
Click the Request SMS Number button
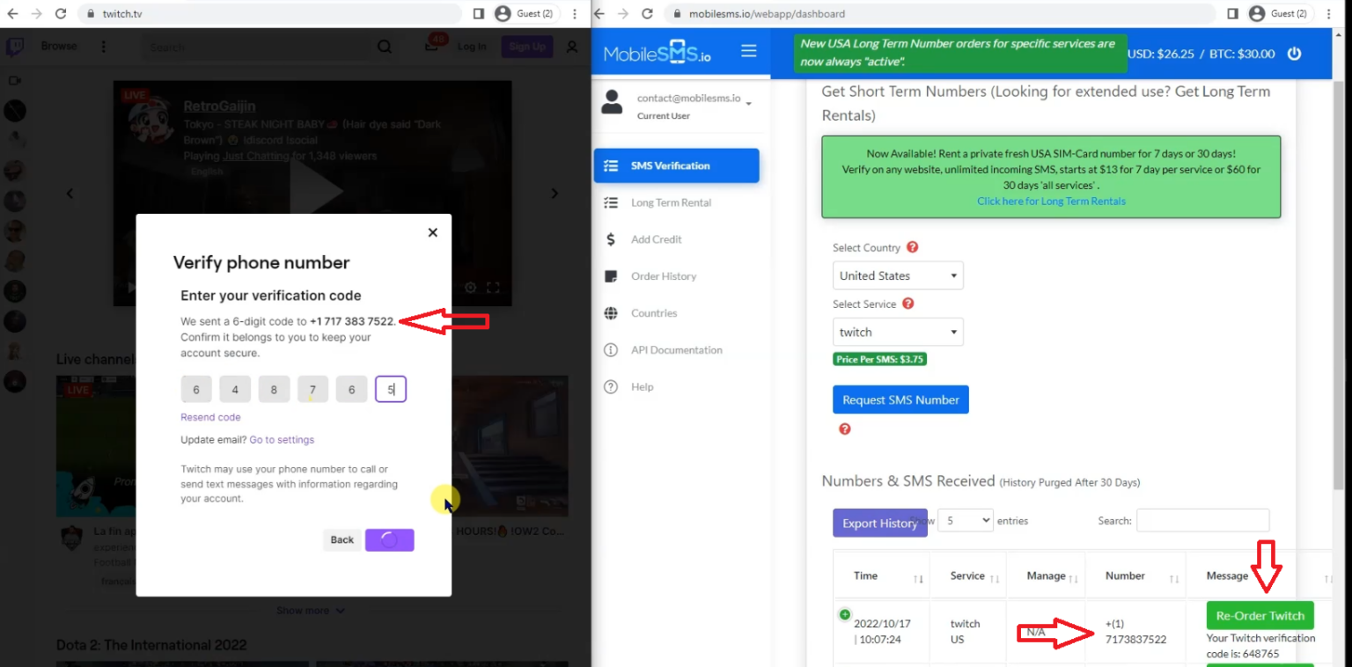click(900, 399)
